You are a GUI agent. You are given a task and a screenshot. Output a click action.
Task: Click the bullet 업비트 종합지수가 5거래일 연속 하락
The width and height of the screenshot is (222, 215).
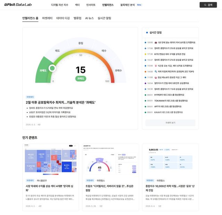[51, 108]
